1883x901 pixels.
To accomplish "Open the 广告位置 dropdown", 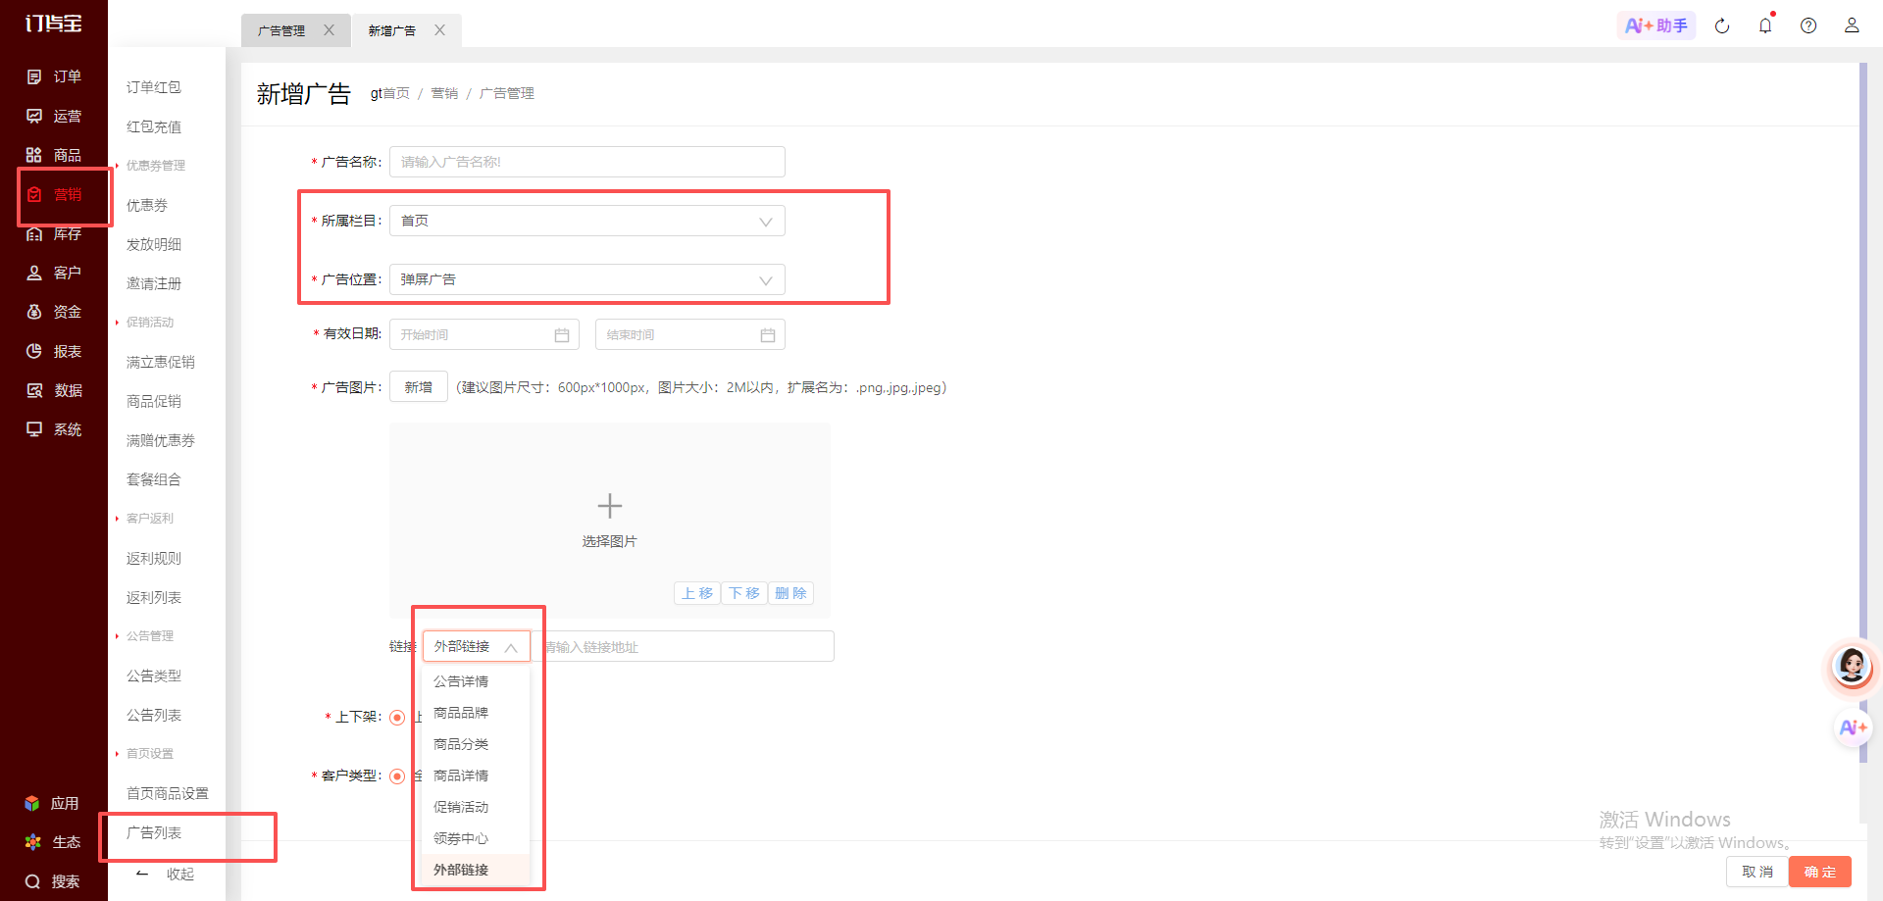I will point(587,279).
